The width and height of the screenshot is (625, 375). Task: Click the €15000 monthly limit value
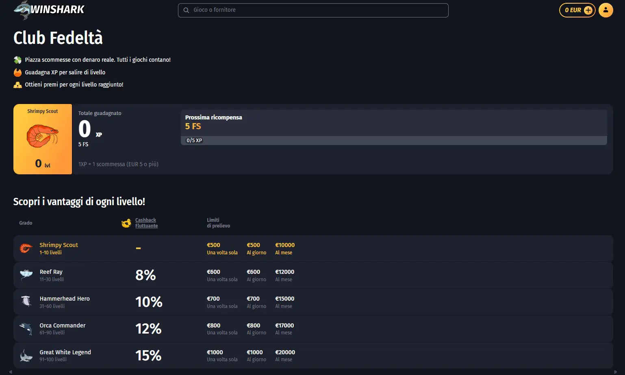point(284,299)
